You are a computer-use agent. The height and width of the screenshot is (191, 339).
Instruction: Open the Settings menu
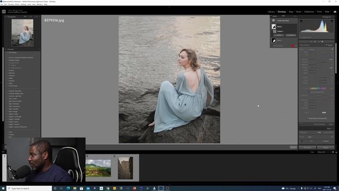(x=23, y=4)
